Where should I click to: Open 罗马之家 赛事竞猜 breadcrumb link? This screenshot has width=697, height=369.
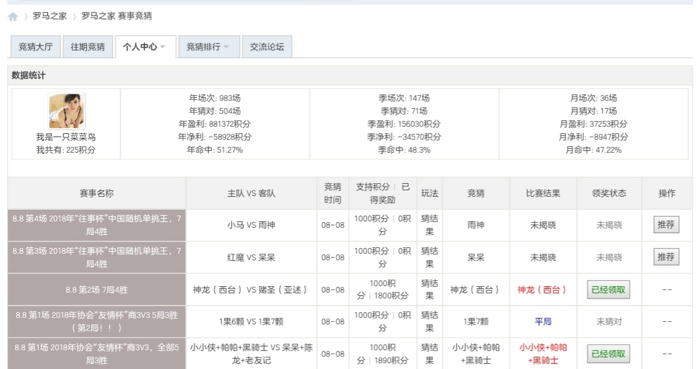(x=117, y=16)
